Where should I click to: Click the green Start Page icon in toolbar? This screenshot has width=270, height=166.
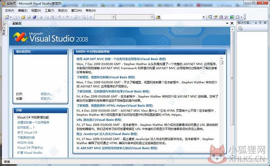coord(232,17)
